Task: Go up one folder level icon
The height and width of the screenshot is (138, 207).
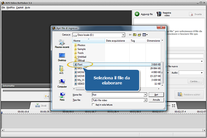Action: click(135, 35)
